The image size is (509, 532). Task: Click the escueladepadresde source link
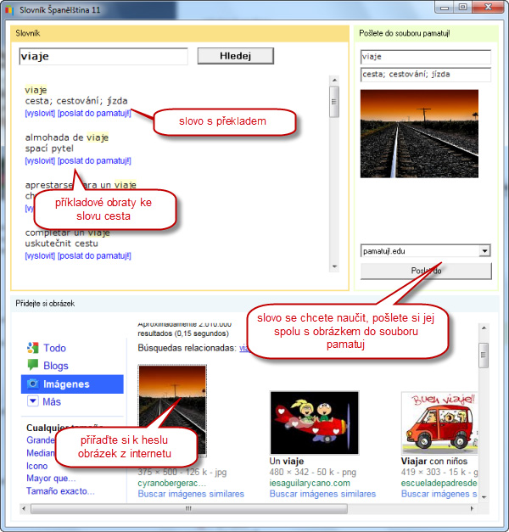(439, 483)
